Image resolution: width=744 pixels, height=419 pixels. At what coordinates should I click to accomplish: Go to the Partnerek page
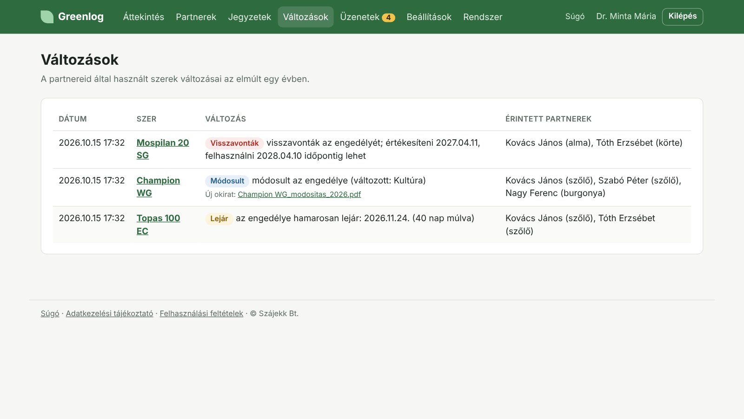196,17
